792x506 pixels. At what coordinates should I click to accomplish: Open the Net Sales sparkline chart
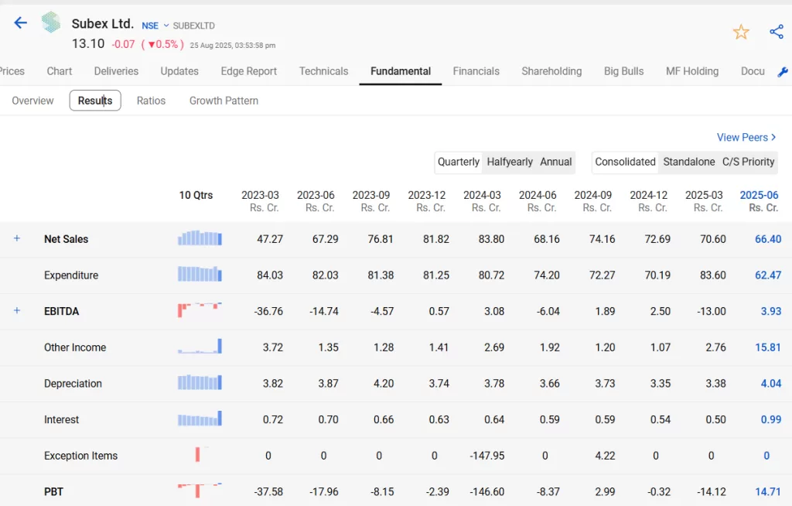tap(200, 238)
